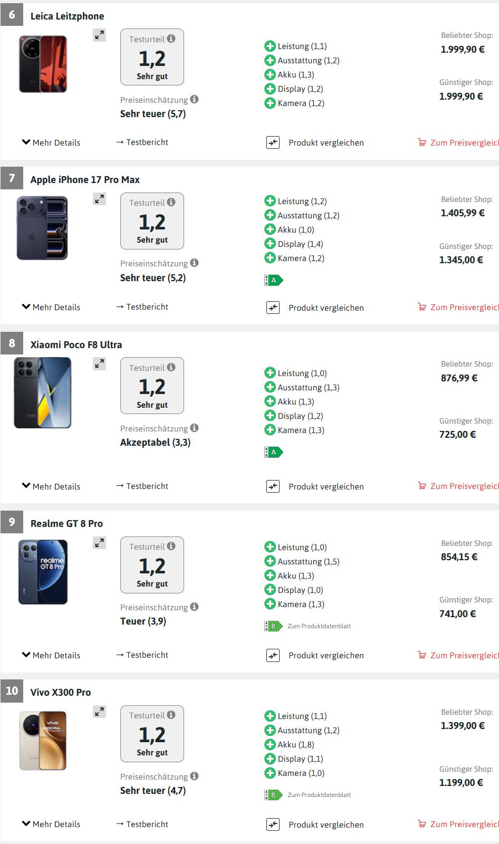Click cart icon for Xiaomi Poco F8 Ultra
This screenshot has width=499, height=844.
(422, 486)
